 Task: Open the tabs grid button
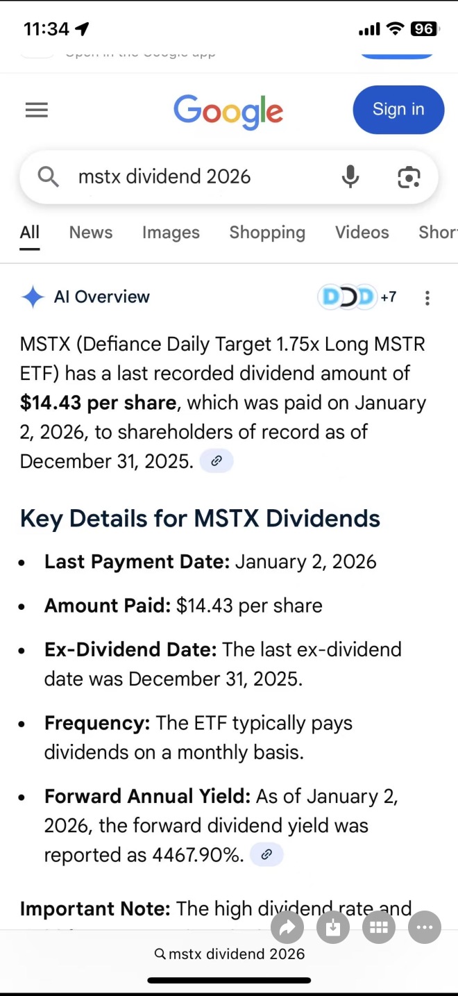pyautogui.click(x=379, y=927)
